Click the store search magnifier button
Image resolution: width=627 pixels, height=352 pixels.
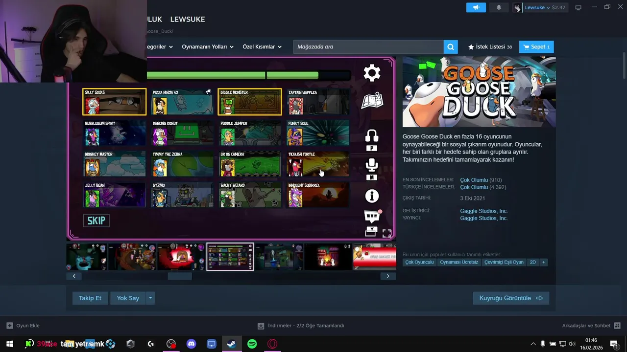pyautogui.click(x=451, y=47)
